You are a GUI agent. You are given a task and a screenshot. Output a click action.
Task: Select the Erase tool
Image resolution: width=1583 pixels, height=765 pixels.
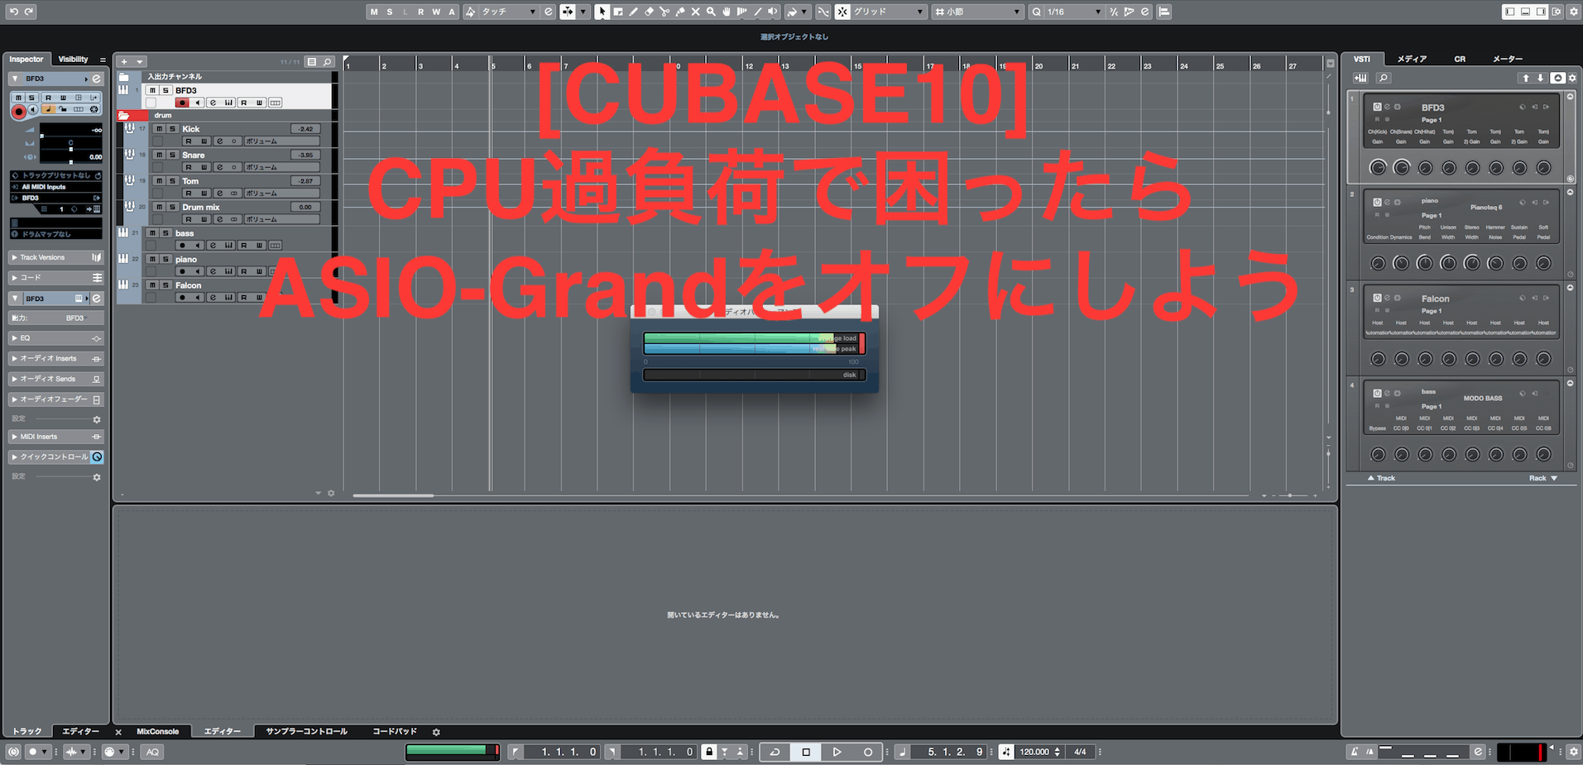649,12
